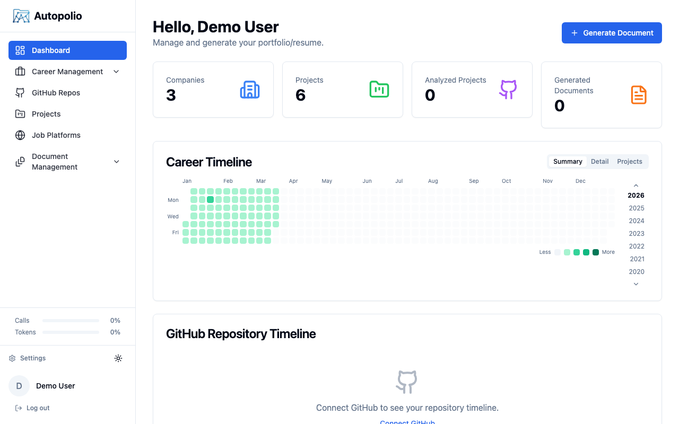The image size is (679, 424).
Task: Select the Dashboard grid icon in sidebar
Action: click(x=20, y=50)
